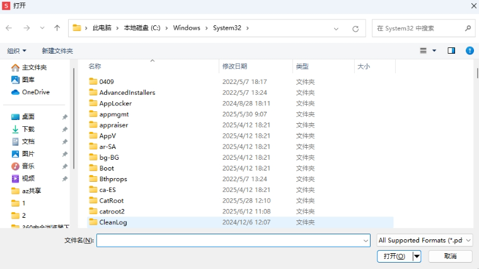Screen dimensions: 479x269
Task: Click the catroot2 folder icon
Action: pos(93,211)
